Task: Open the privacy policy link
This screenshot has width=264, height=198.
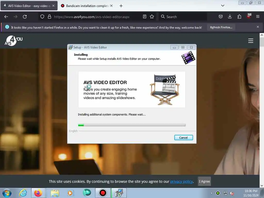Action: 181,181
